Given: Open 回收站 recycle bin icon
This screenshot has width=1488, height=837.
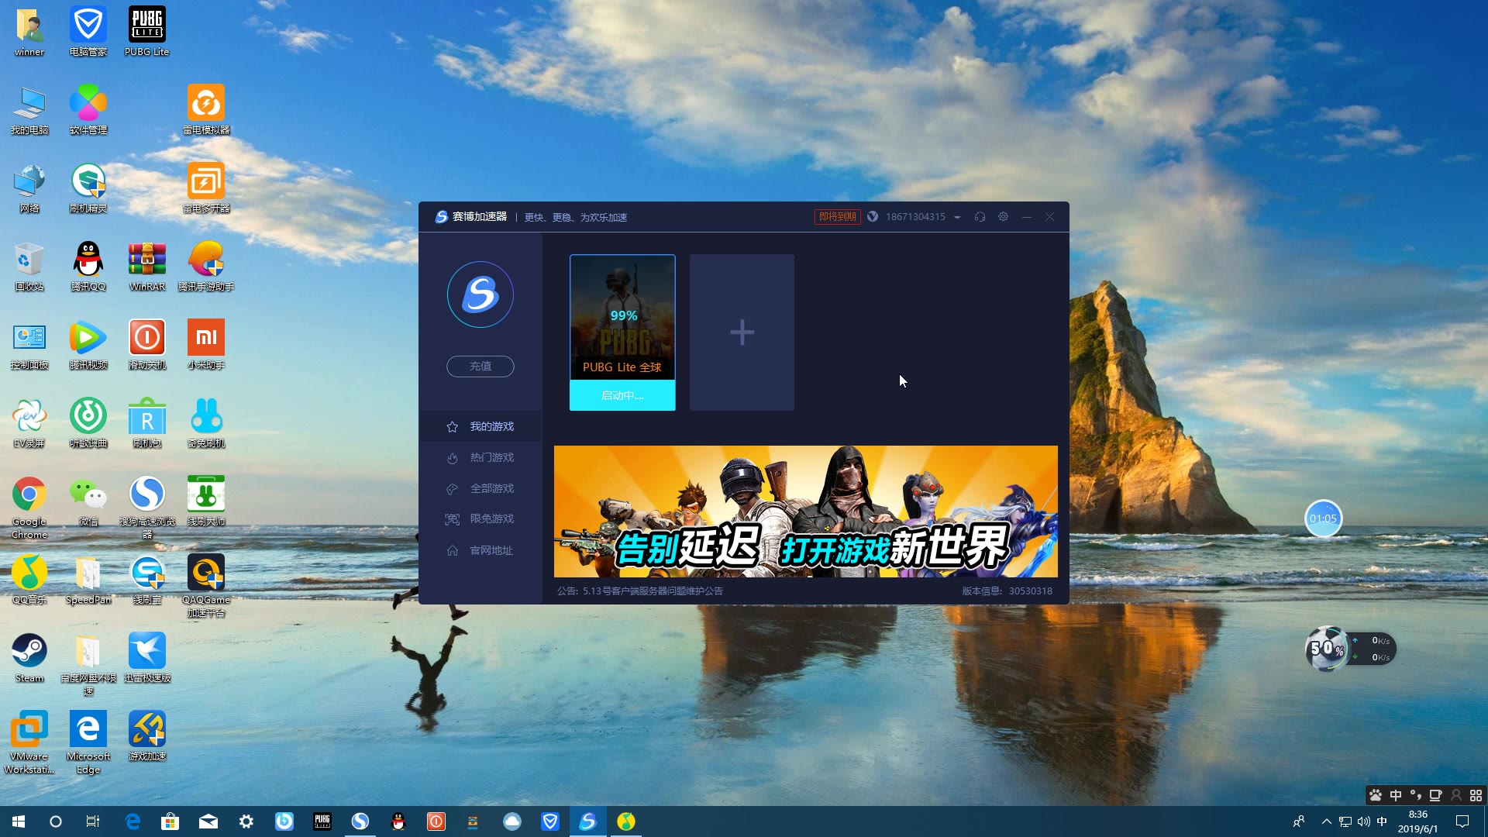Looking at the screenshot, I should 29,267.
